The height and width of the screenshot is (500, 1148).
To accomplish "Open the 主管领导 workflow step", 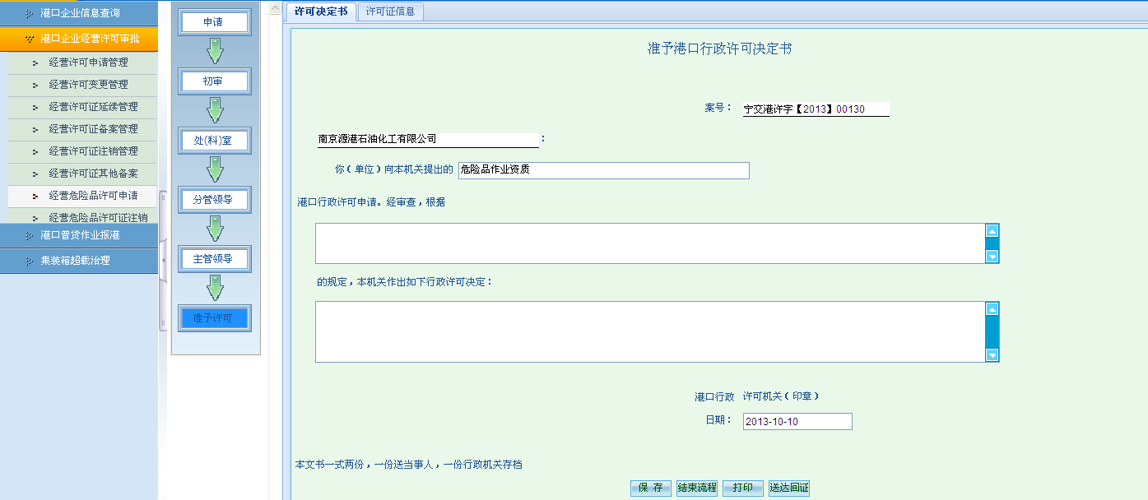I will click(213, 259).
